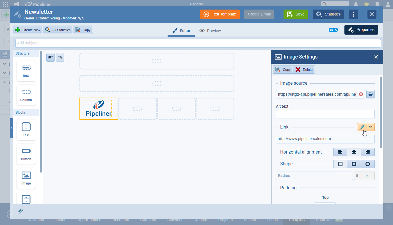Set horizontal alignment to right
The image size is (393, 225).
point(368,152)
